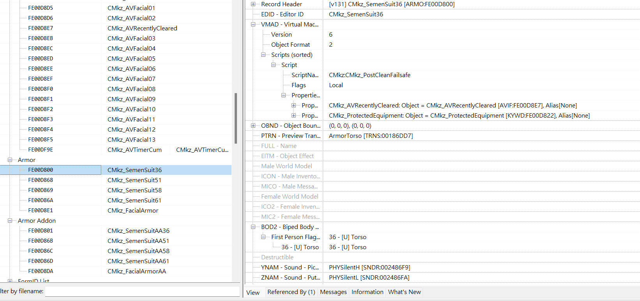
Task: Collapse the Scripts (sorted) node
Action: 263,55
